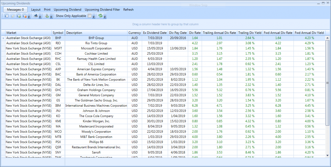Select the Microsoft Corporation cell
The height and width of the screenshot is (167, 331).
96,48
